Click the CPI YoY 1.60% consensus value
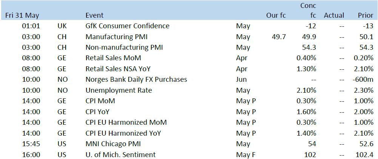The height and width of the screenshot is (159, 378). tap(306, 112)
